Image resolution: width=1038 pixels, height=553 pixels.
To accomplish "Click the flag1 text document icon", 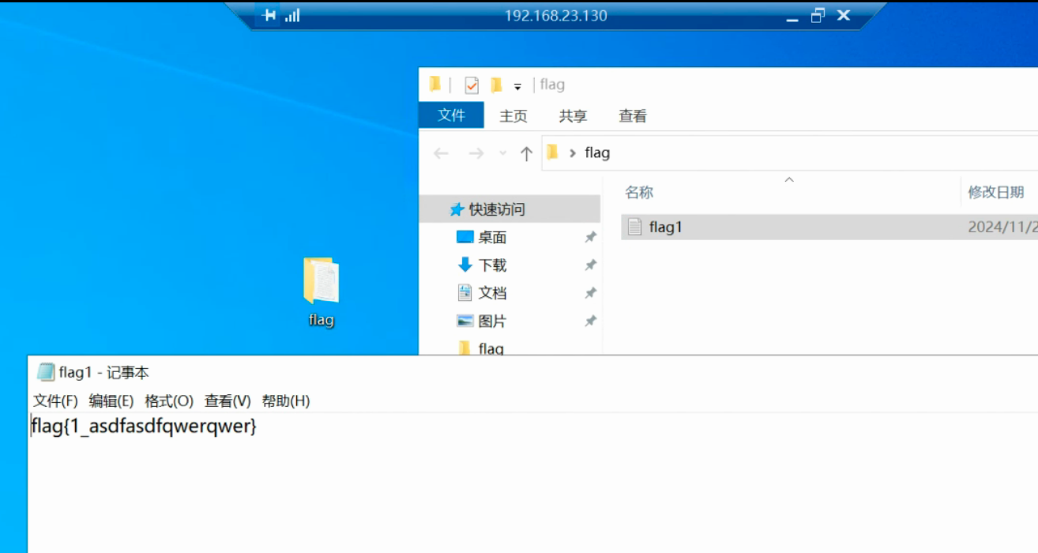I will pyautogui.click(x=634, y=227).
